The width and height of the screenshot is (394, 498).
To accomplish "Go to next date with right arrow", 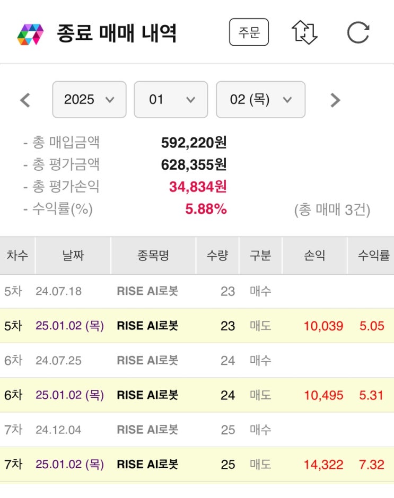I will click(335, 100).
